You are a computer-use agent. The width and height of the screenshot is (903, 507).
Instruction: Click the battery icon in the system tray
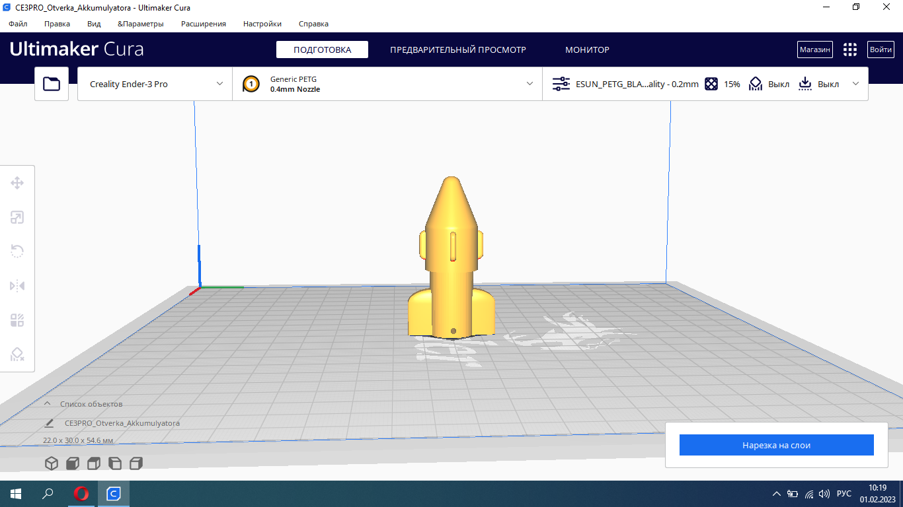[x=793, y=494]
